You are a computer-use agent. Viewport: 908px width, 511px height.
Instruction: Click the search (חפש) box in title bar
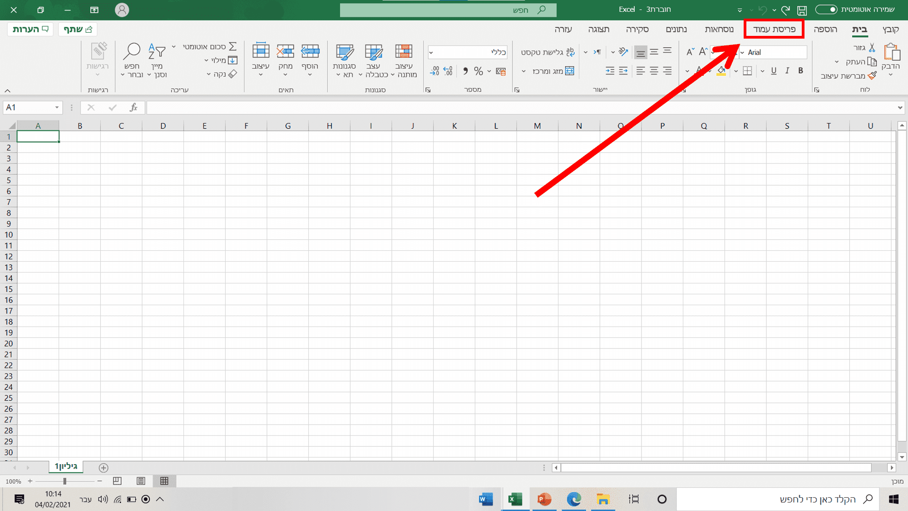tap(448, 10)
